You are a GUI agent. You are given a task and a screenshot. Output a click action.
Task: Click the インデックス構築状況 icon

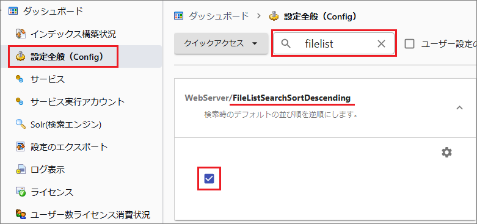(x=20, y=34)
